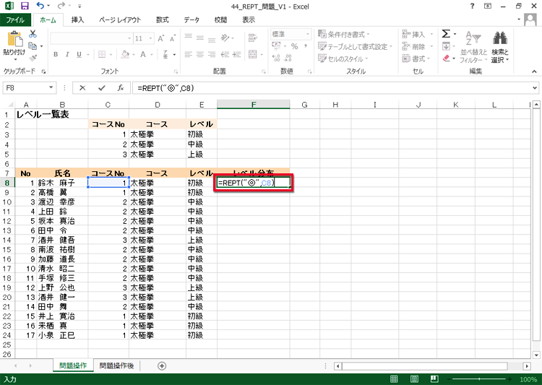
Task: Toggle Bold formatting
Action: point(56,54)
